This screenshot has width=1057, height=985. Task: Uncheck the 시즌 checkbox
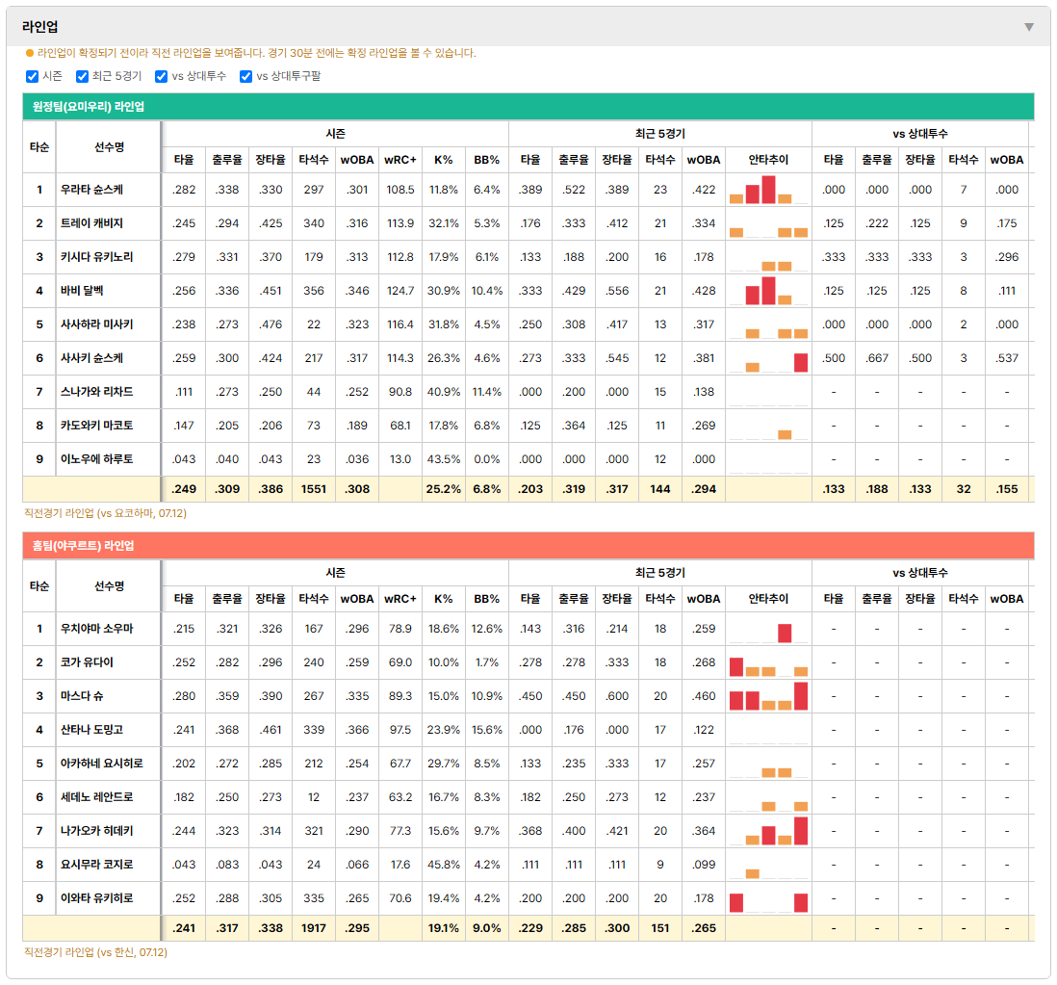coord(32,76)
